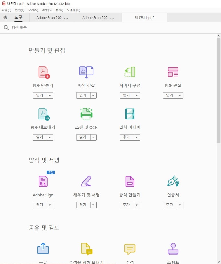Click 열기 button under 페이지 구성

pyautogui.click(x=127, y=96)
